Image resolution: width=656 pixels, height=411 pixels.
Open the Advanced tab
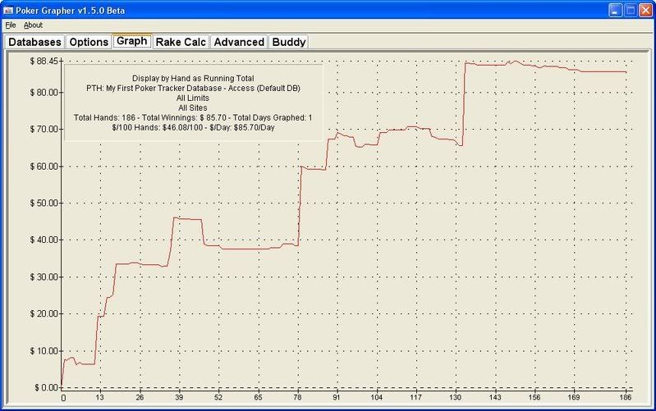[x=239, y=42]
